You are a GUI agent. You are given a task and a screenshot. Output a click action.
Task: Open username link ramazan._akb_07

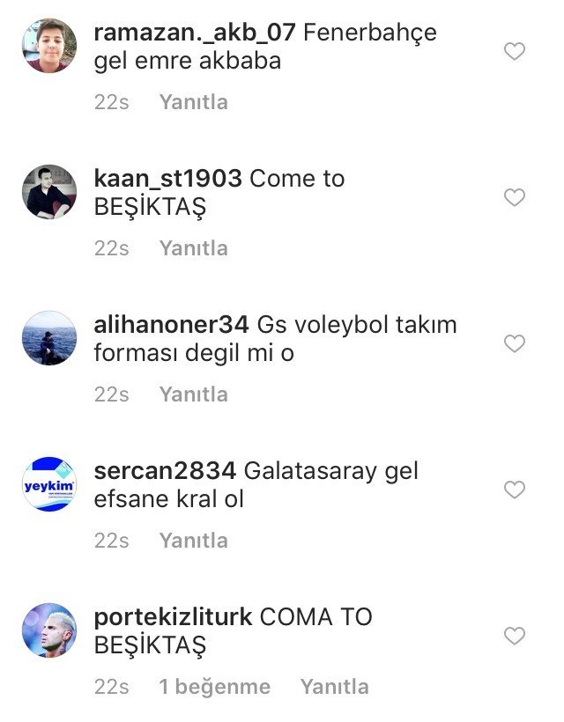point(195,33)
